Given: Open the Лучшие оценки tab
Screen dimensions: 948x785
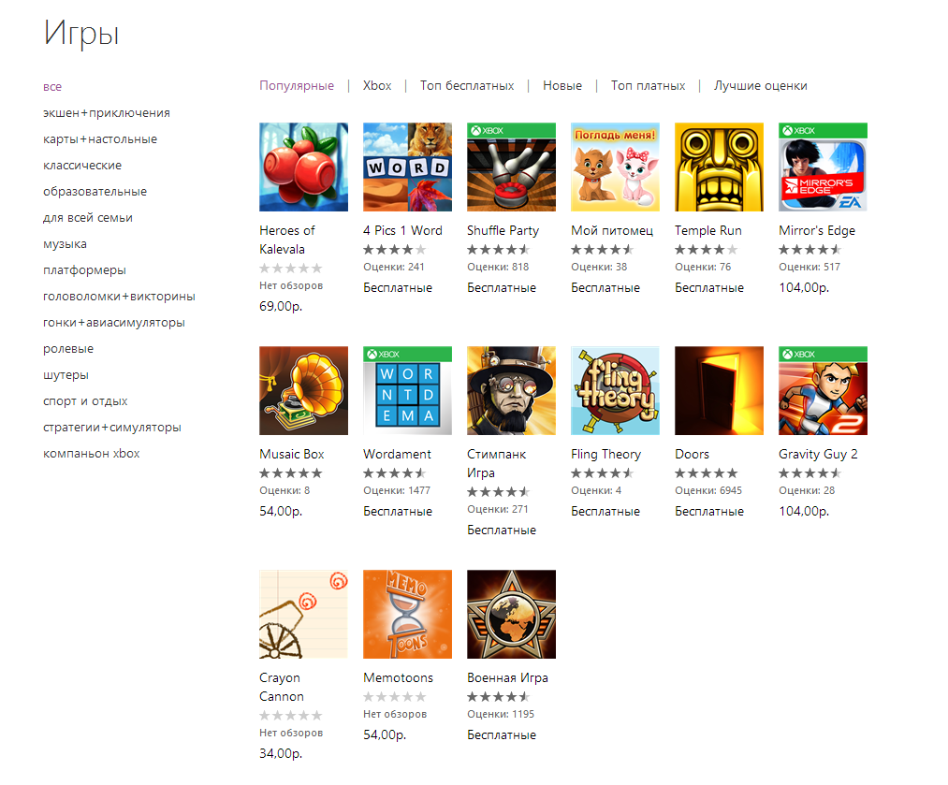Looking at the screenshot, I should click(761, 86).
